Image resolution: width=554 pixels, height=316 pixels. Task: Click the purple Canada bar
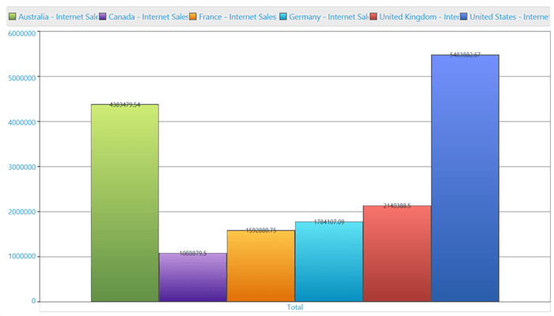[x=193, y=277]
